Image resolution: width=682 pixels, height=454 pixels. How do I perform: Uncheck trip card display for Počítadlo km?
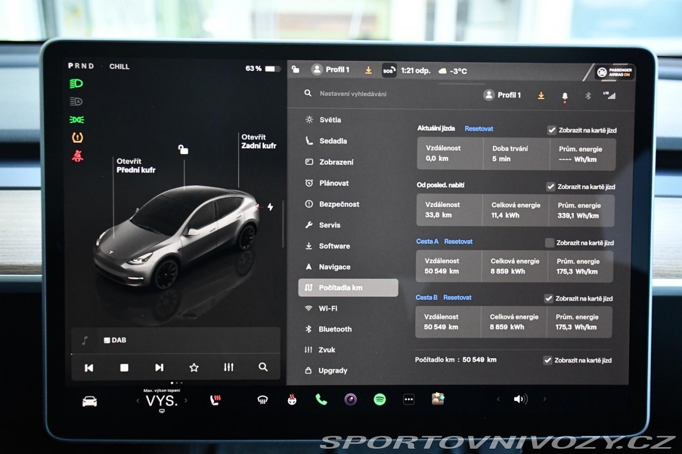547,360
